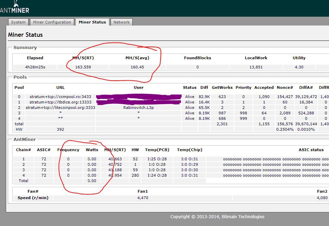Click the HW count 392
The image size is (329, 226).
coord(61,129)
